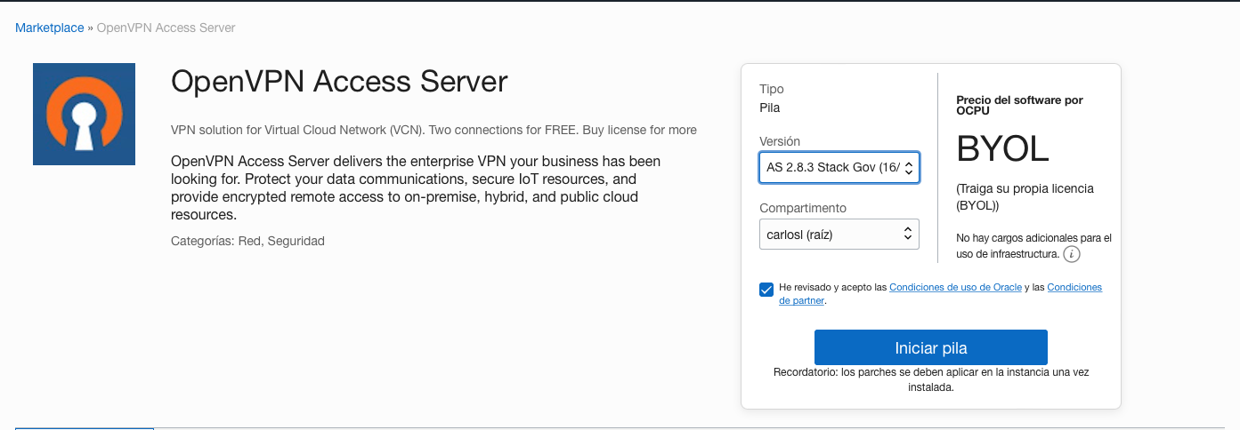Screen dimensions: 1240x430
Task: Click the Pila value under Tipo
Action: coord(769,107)
